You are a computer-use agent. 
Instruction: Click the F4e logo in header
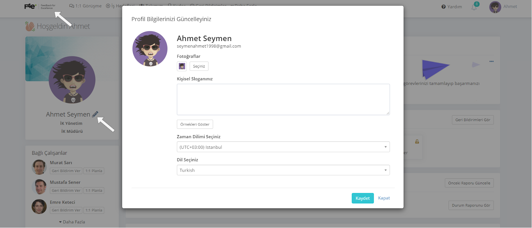30,6
